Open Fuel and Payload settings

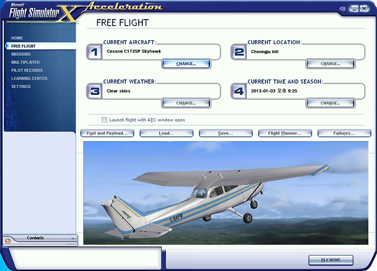pos(107,133)
